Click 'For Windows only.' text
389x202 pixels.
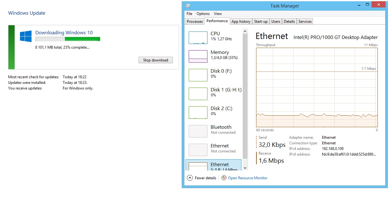click(x=78, y=88)
